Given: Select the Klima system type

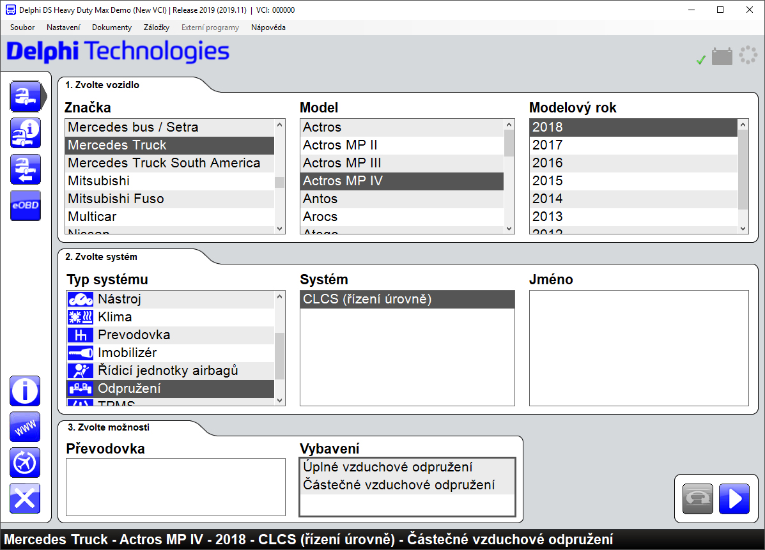Looking at the screenshot, I should [170, 317].
